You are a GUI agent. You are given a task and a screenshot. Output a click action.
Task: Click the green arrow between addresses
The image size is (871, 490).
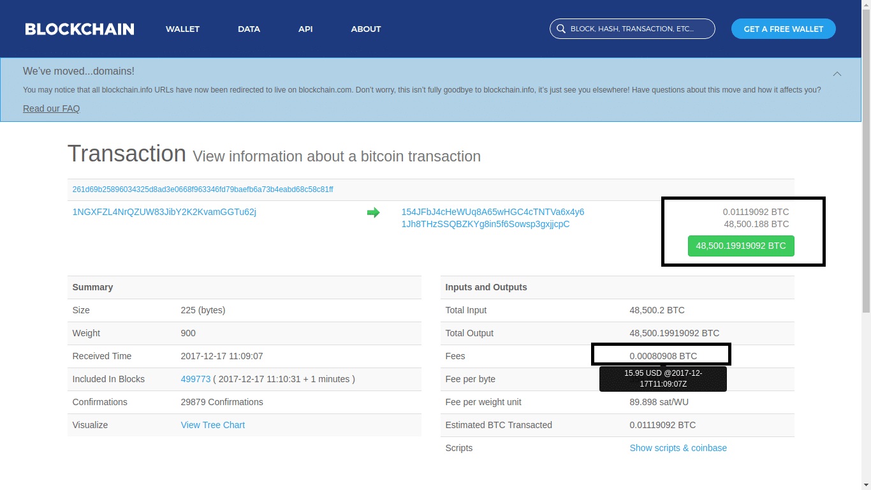pos(374,212)
